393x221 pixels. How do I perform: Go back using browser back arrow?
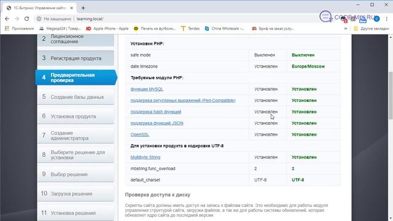point(7,19)
